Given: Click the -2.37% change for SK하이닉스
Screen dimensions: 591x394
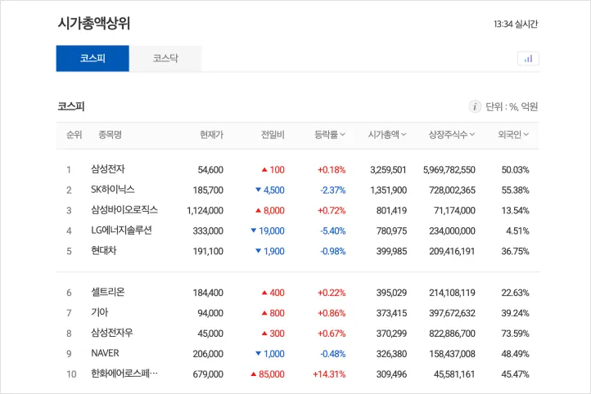Looking at the screenshot, I should [x=333, y=190].
